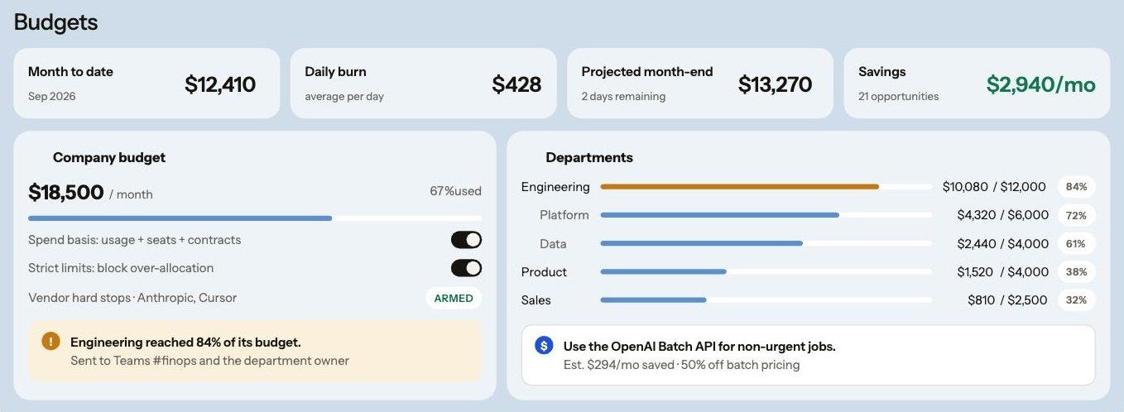The width and height of the screenshot is (1124, 412).
Task: Click the $1,520 / $4,000 Product amount
Action: (1003, 272)
